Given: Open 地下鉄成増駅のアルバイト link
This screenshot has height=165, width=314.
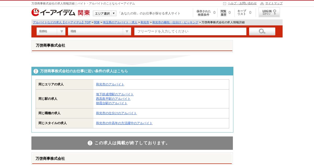Looking at the screenshot, I should [x=115, y=94].
